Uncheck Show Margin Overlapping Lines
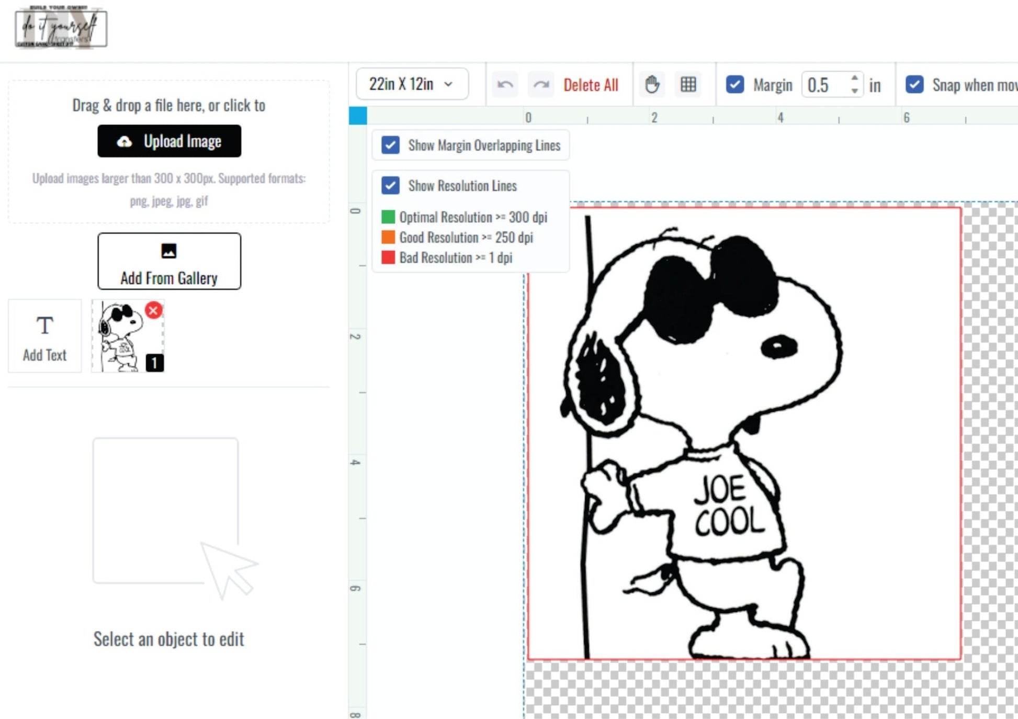The width and height of the screenshot is (1018, 719). click(x=390, y=145)
